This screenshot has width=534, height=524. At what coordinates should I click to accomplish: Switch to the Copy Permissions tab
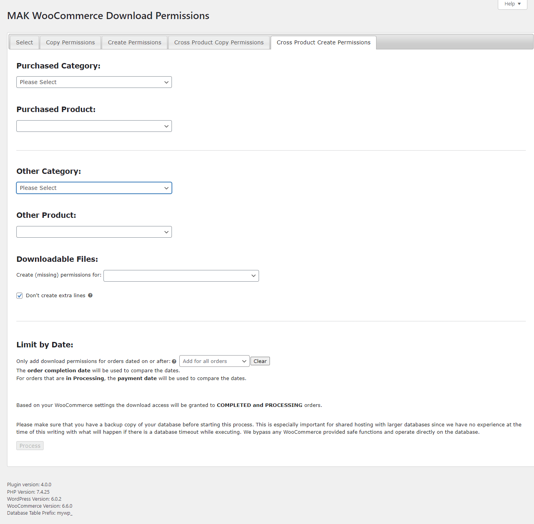click(x=70, y=42)
